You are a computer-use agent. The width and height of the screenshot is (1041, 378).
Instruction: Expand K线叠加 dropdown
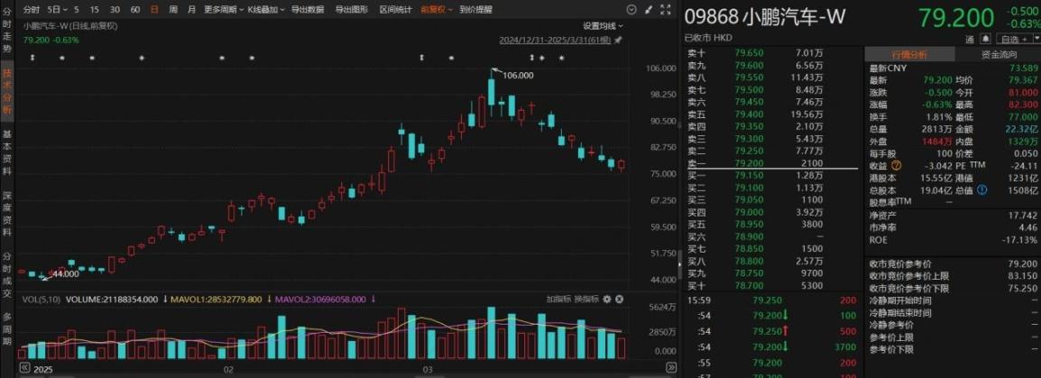tap(266, 10)
